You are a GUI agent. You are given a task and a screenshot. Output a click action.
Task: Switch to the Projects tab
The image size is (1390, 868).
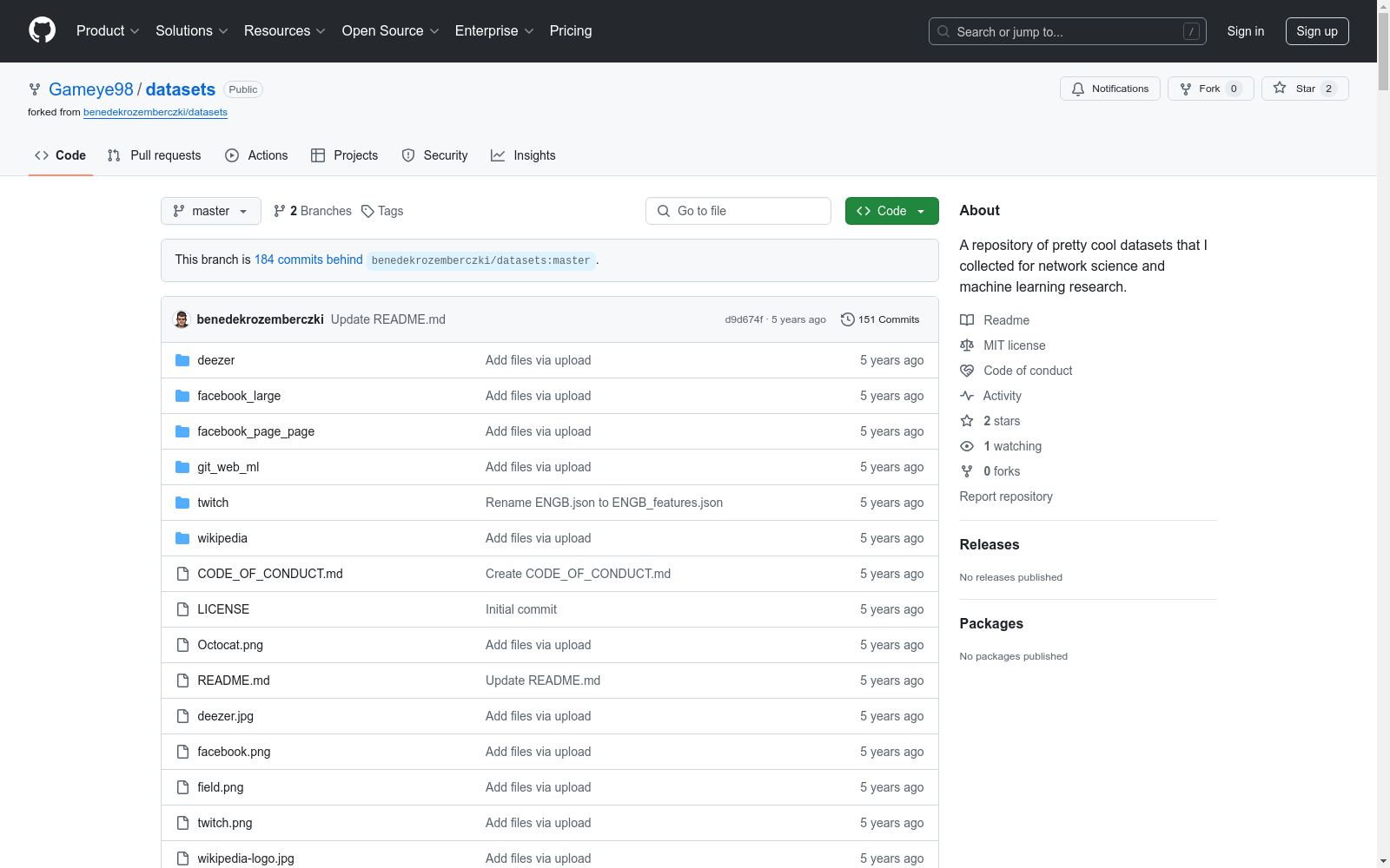coord(345,155)
